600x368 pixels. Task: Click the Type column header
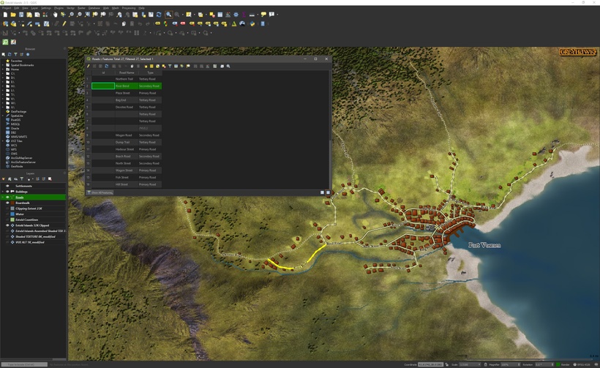[150, 72]
